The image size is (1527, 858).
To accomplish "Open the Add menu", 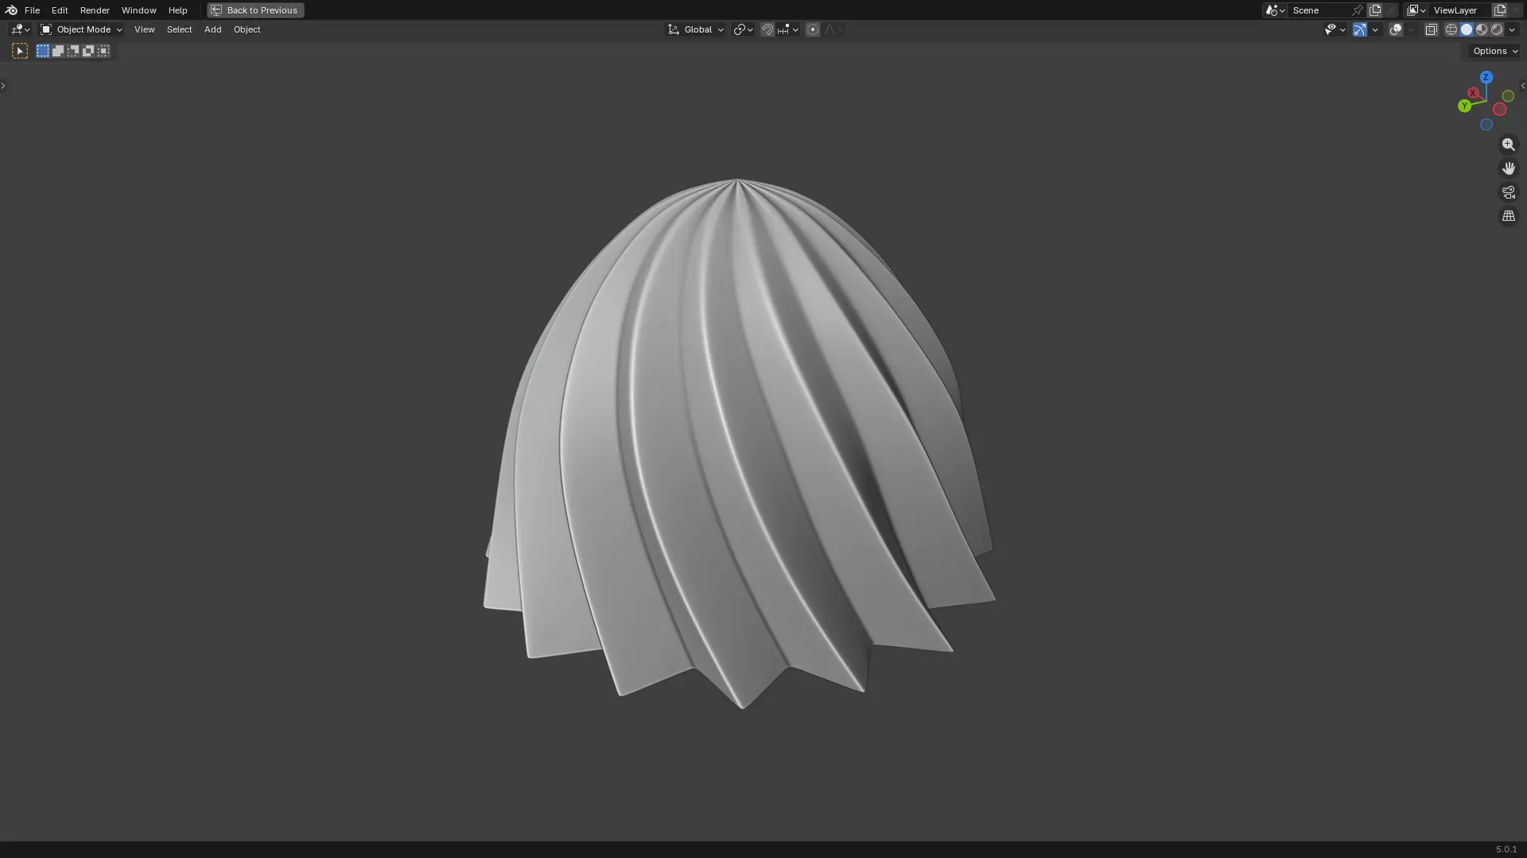I will click(212, 29).
